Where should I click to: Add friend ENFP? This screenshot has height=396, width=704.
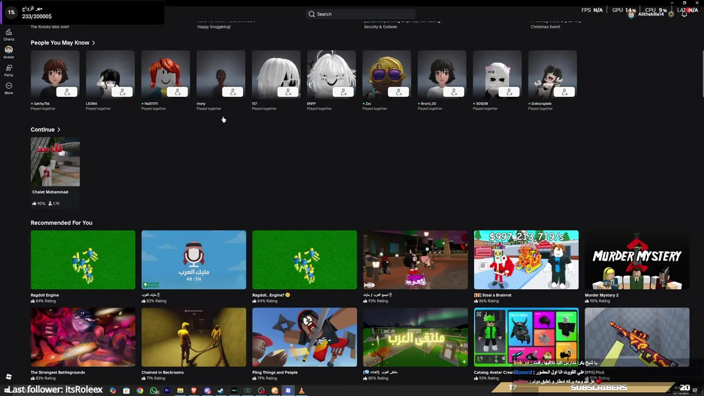[344, 92]
